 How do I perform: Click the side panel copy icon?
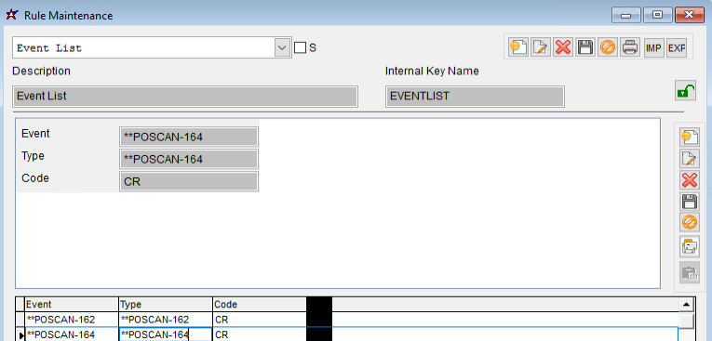click(690, 246)
